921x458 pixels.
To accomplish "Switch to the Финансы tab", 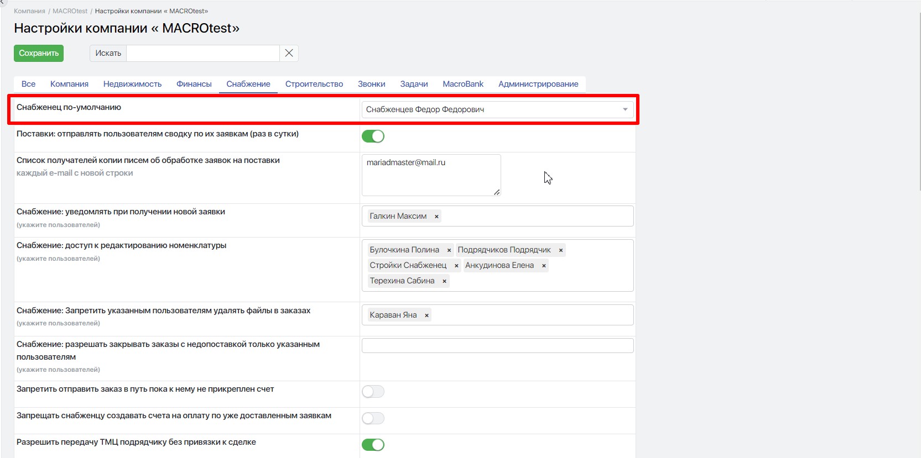I will click(194, 84).
